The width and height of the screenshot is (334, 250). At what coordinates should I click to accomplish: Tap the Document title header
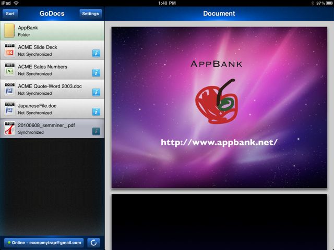coord(219,14)
